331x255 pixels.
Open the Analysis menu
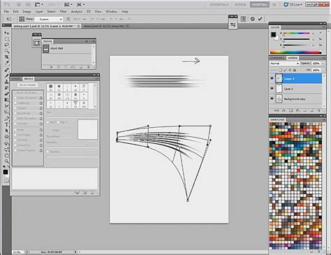coord(76,11)
